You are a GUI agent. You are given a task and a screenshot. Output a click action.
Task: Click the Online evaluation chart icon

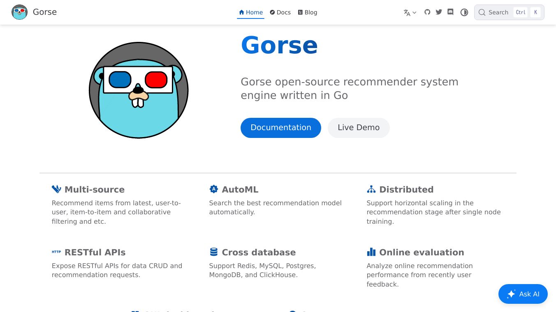pos(371,252)
